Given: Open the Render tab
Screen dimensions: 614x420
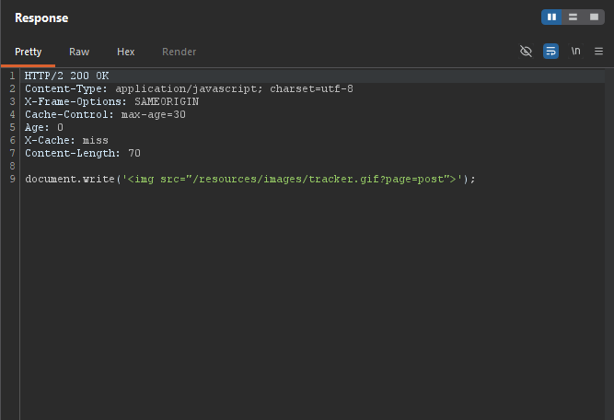Looking at the screenshot, I should pos(179,52).
